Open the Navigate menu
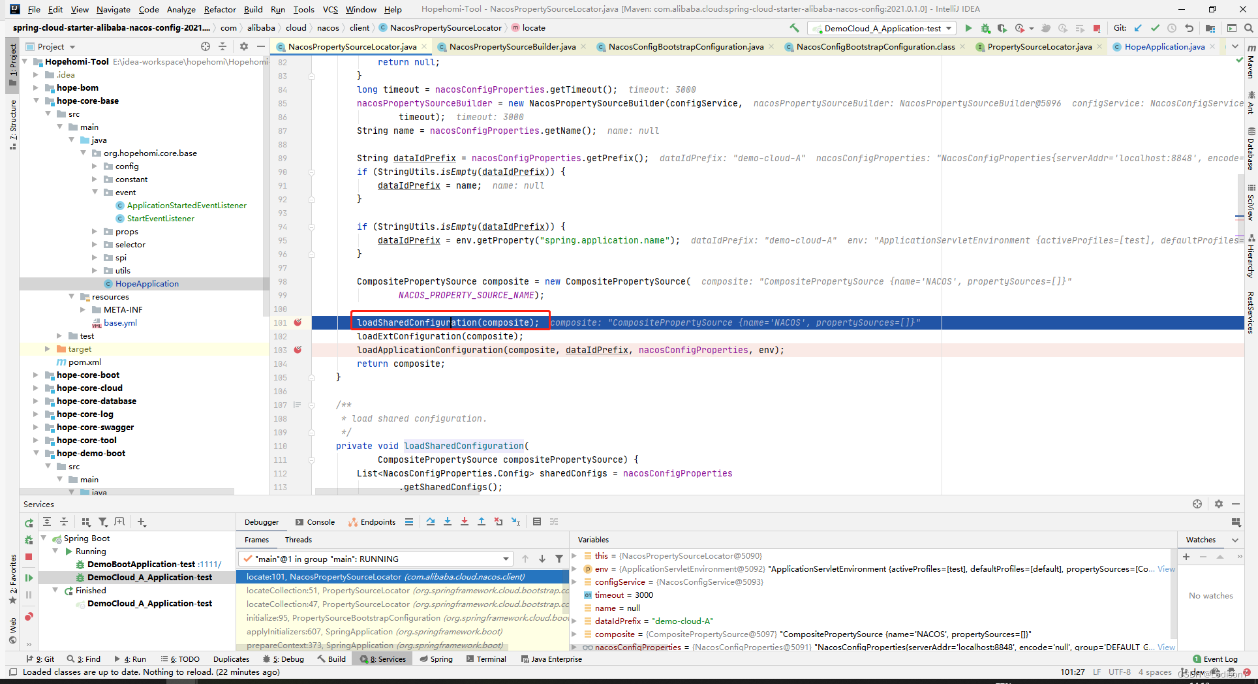 114,9
